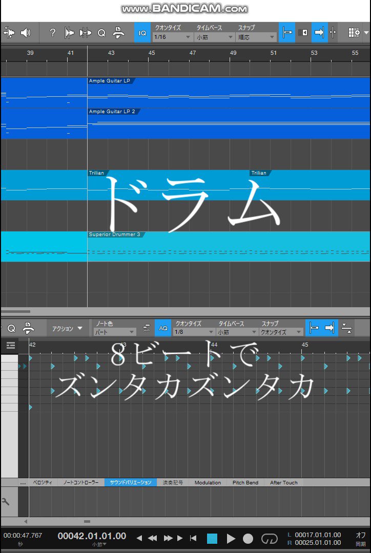This screenshot has width=371, height=553.
Task: Open the Action dropdown menu
Action: tap(67, 329)
